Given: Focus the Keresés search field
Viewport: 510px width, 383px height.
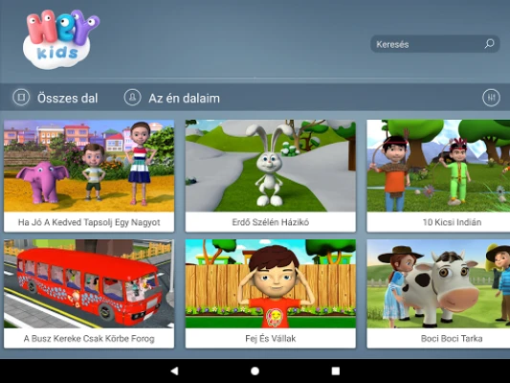Looking at the screenshot, I should tap(434, 44).
